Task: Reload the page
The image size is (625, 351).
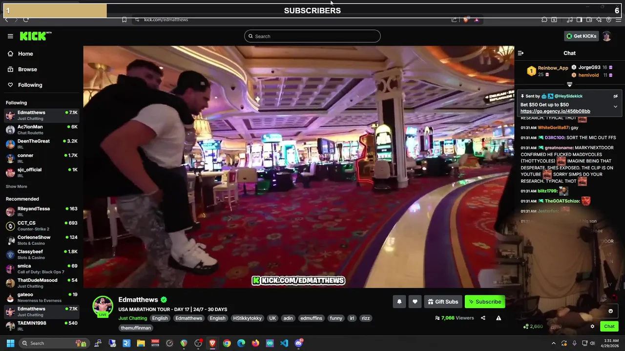Action: tap(25, 19)
